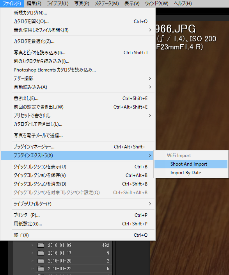The height and width of the screenshot is (275, 229).
Task: Choose 前回の設定で書き出し(W)
Action: 78,107
